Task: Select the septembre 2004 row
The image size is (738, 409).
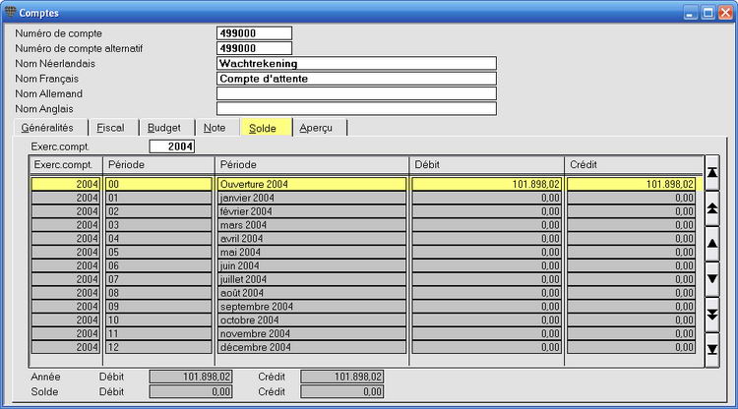Action: tap(363, 307)
